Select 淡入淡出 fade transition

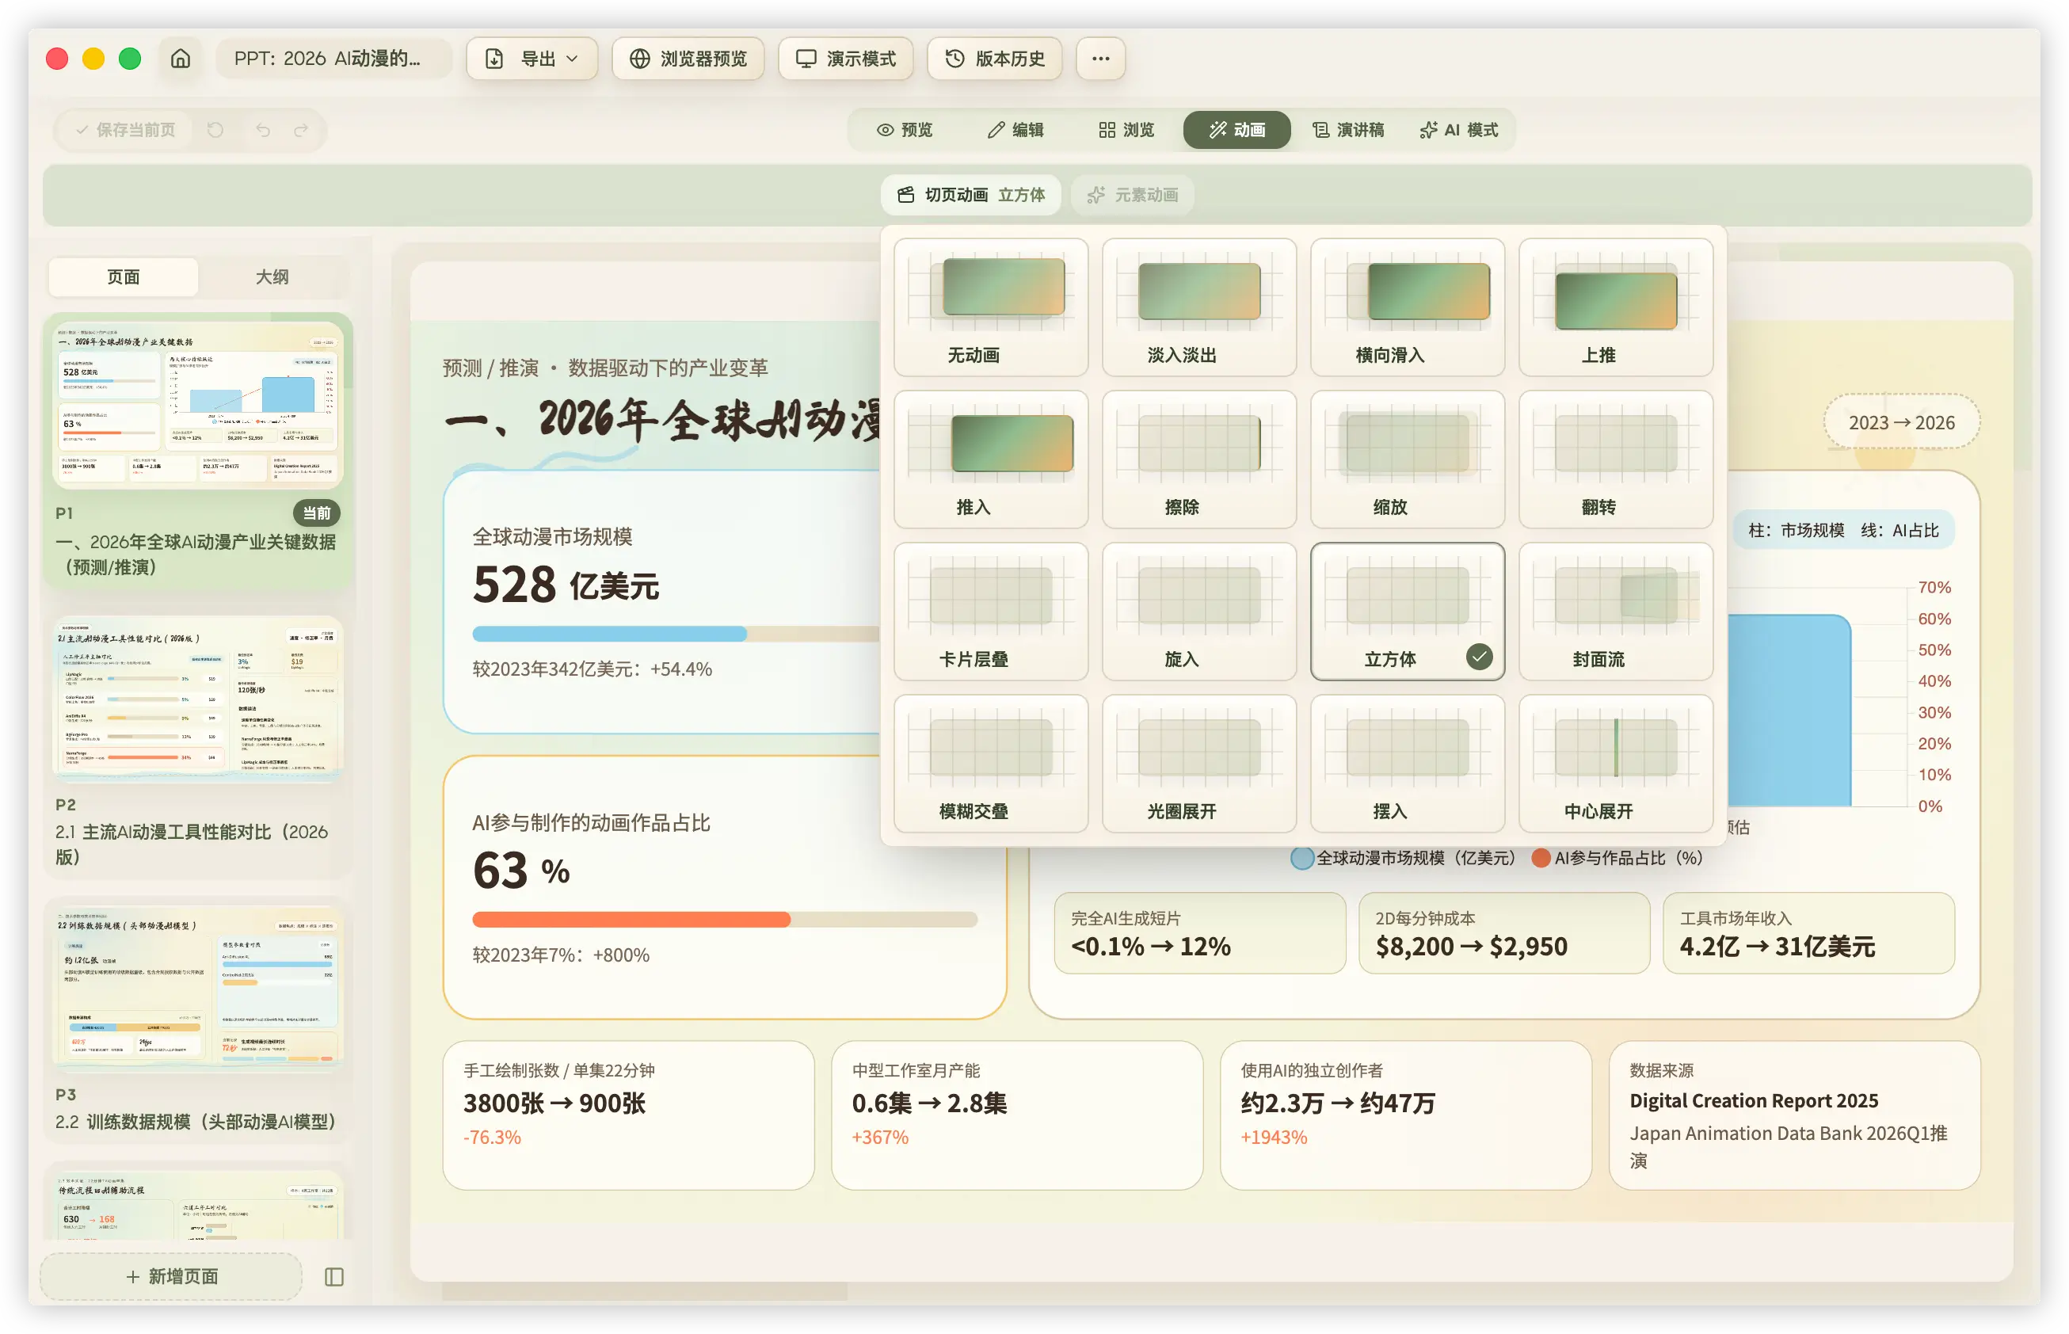pos(1198,307)
